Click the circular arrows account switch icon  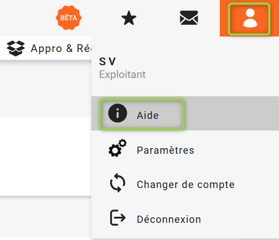pos(117,182)
